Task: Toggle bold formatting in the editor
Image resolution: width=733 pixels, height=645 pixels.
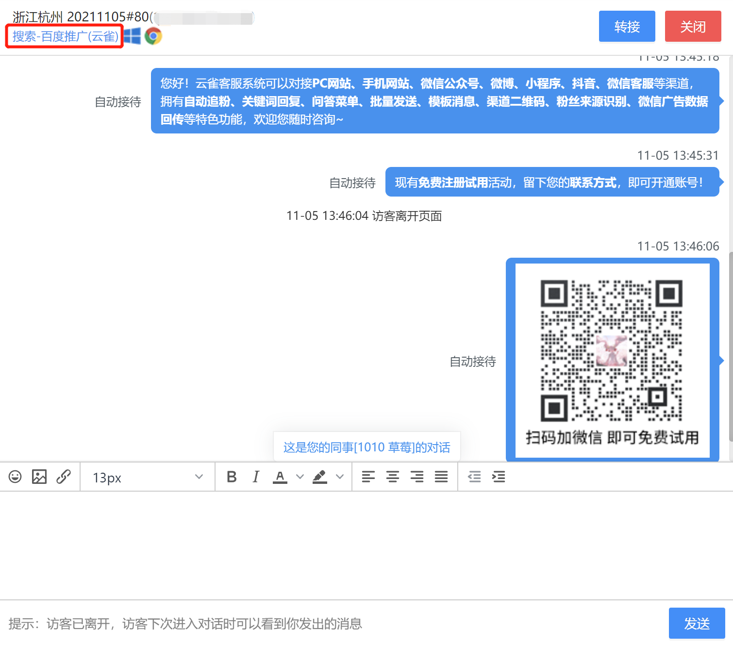Action: 232,477
